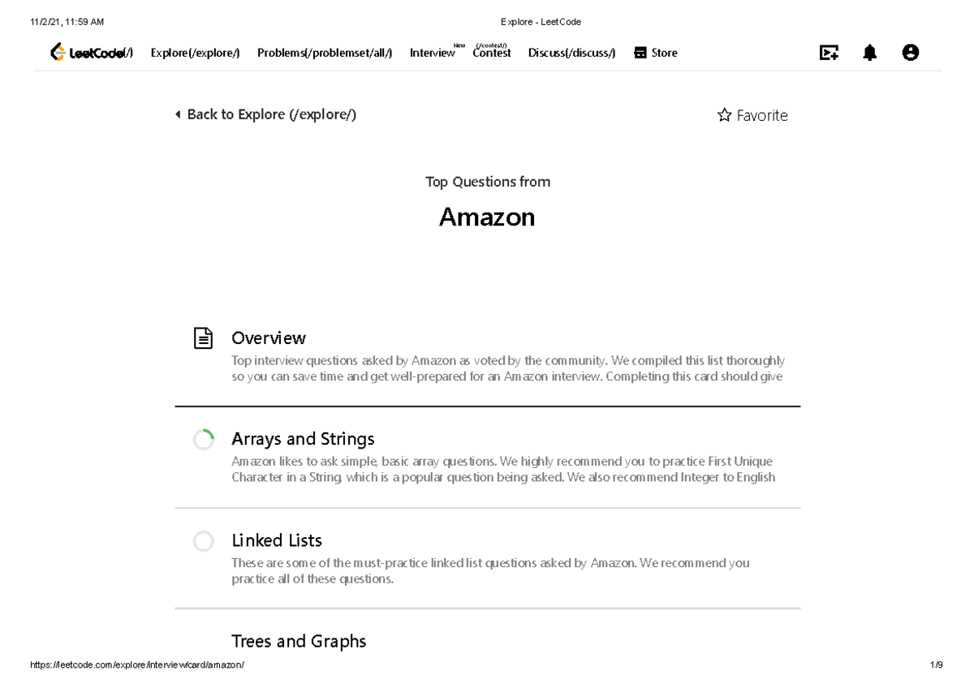
Task: Open the playlist/video creation icon in header
Action: [829, 53]
